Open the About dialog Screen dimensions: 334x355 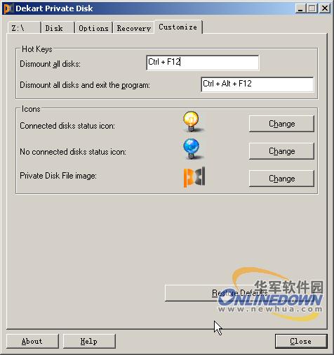point(32,341)
